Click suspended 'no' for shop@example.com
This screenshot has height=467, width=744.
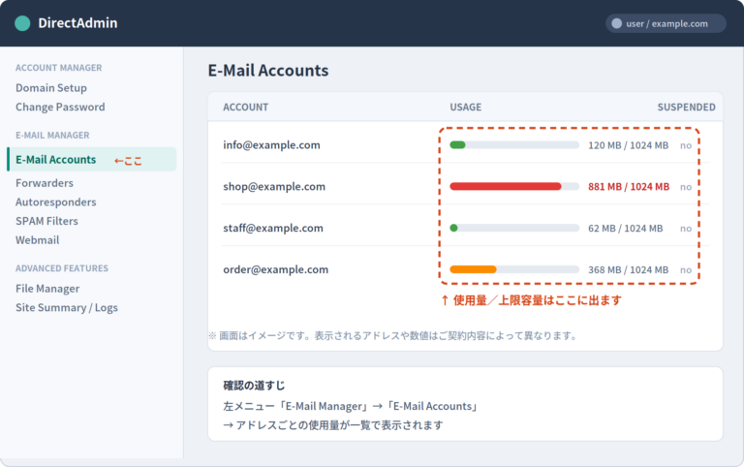click(686, 187)
